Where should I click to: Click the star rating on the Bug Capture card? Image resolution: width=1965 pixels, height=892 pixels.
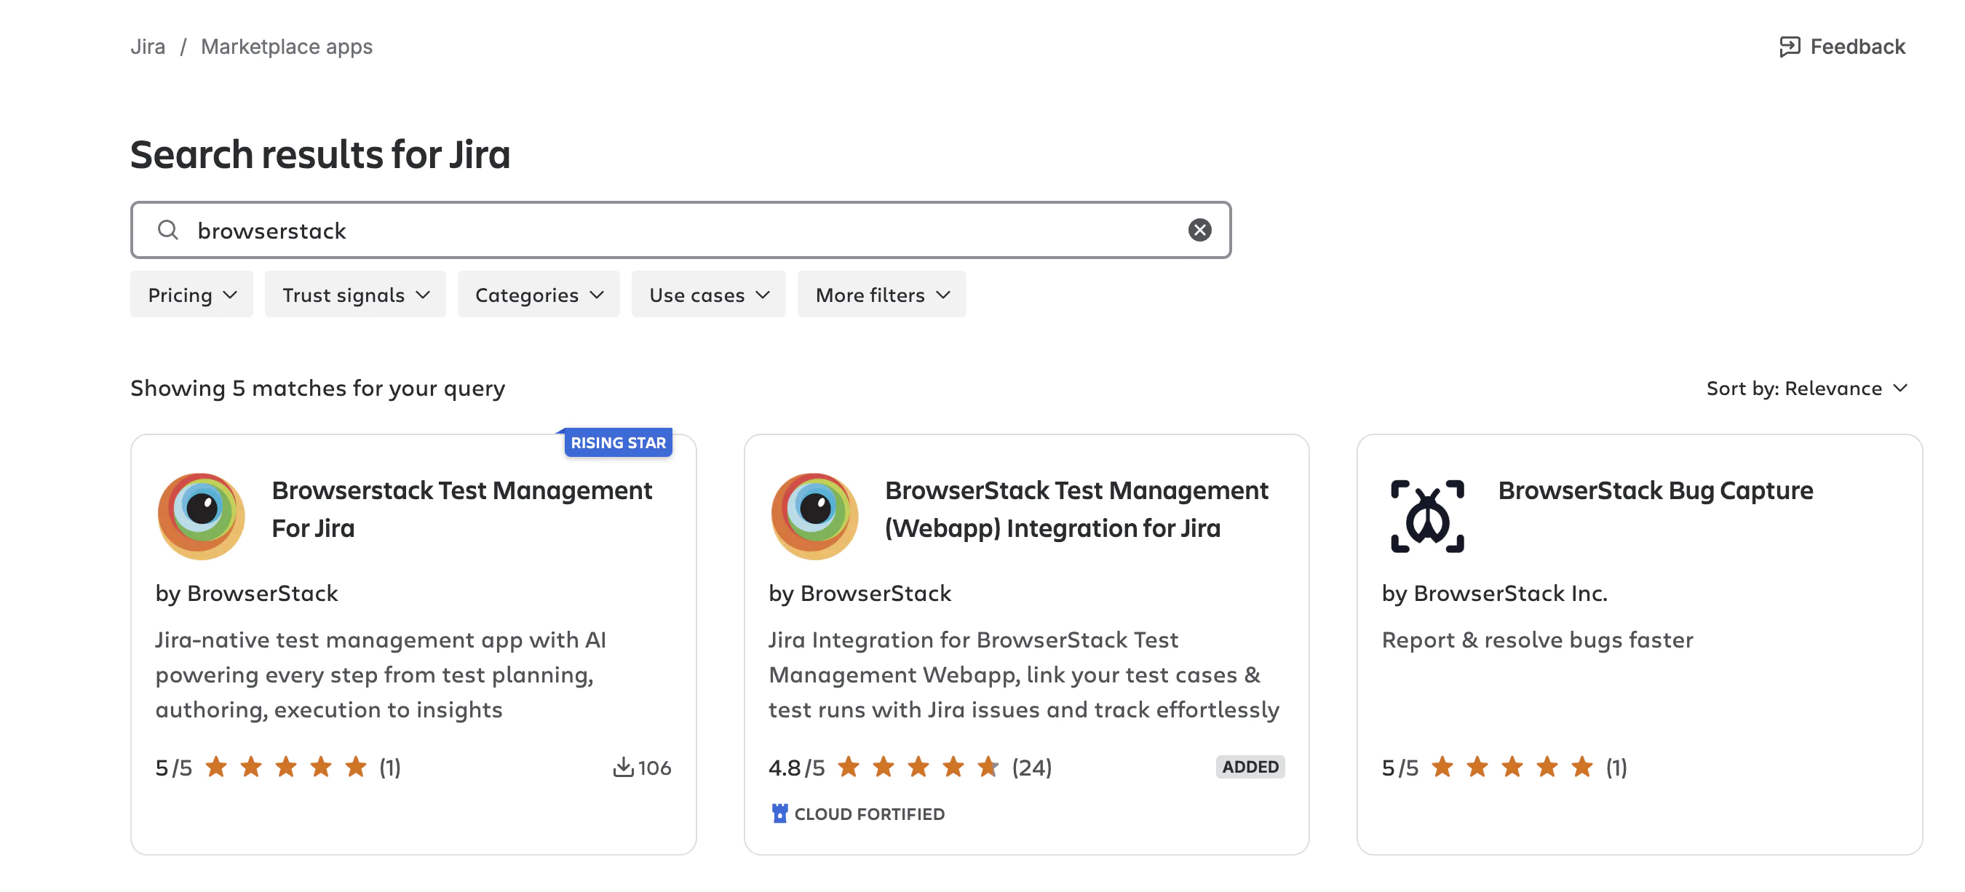tap(1511, 766)
